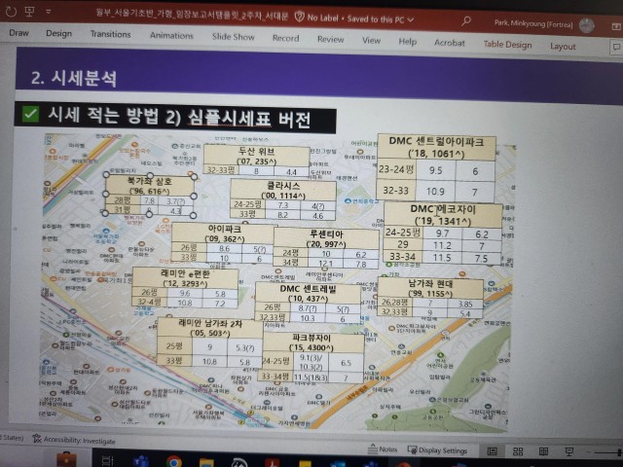Open the Table Design contextual tab
The image size is (623, 467).
click(507, 45)
